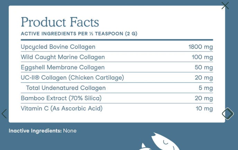Select the 100 mg amount value

click(x=202, y=57)
